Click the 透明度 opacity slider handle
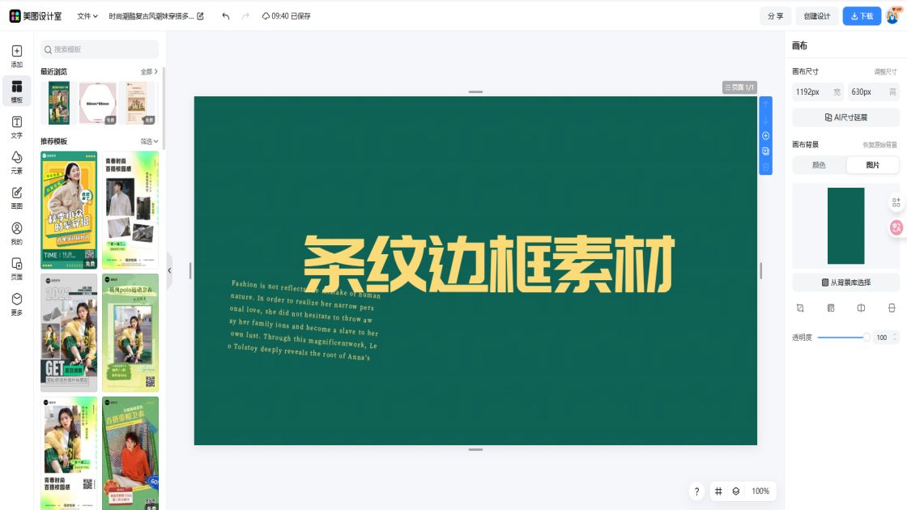This screenshot has height=510, width=907. (x=867, y=338)
